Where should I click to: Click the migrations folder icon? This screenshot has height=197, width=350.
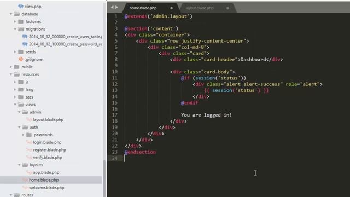21,29
